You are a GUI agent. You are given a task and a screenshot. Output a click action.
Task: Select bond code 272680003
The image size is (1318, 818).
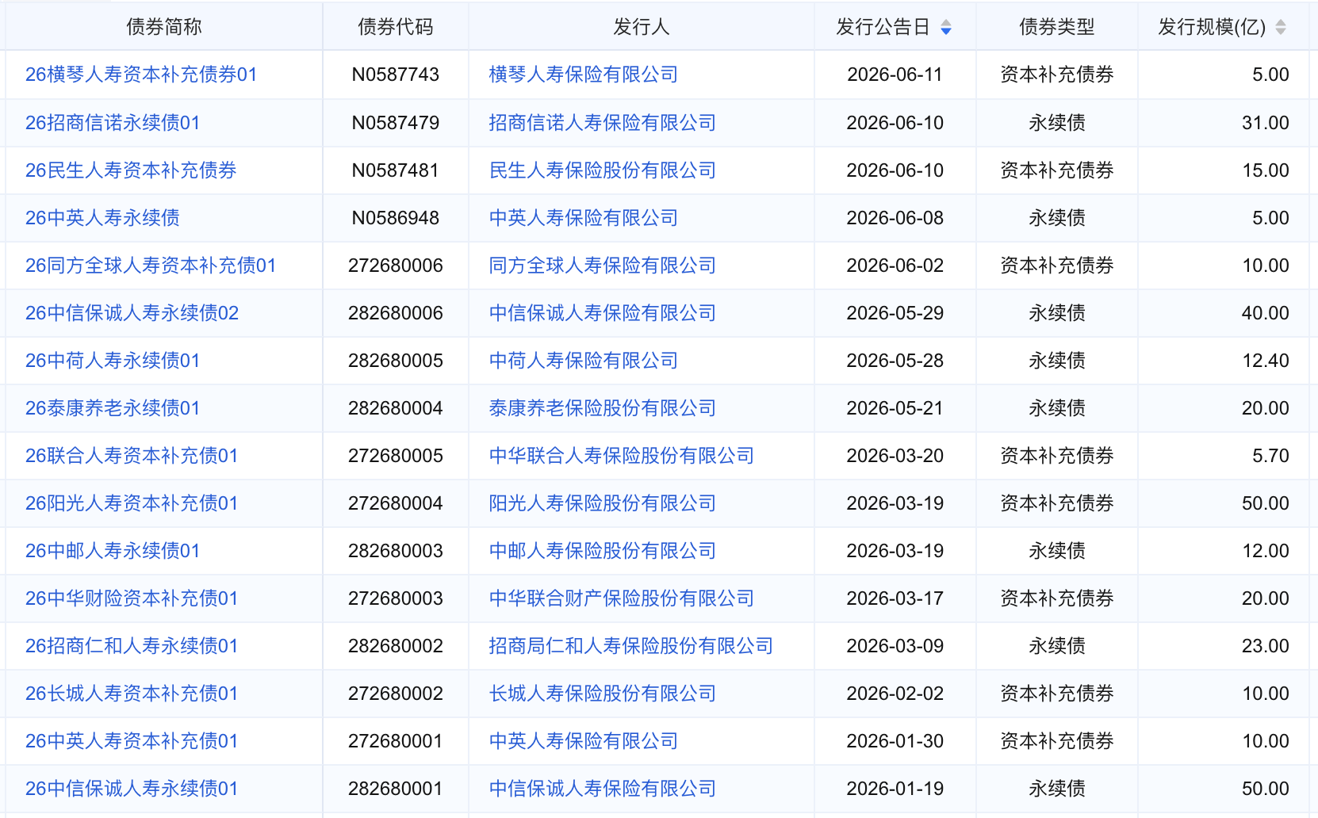coord(396,598)
